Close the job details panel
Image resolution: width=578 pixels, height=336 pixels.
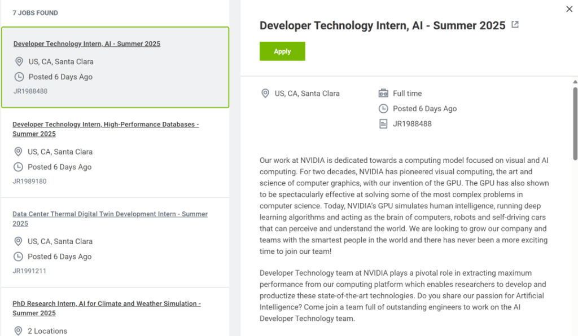[x=569, y=9]
